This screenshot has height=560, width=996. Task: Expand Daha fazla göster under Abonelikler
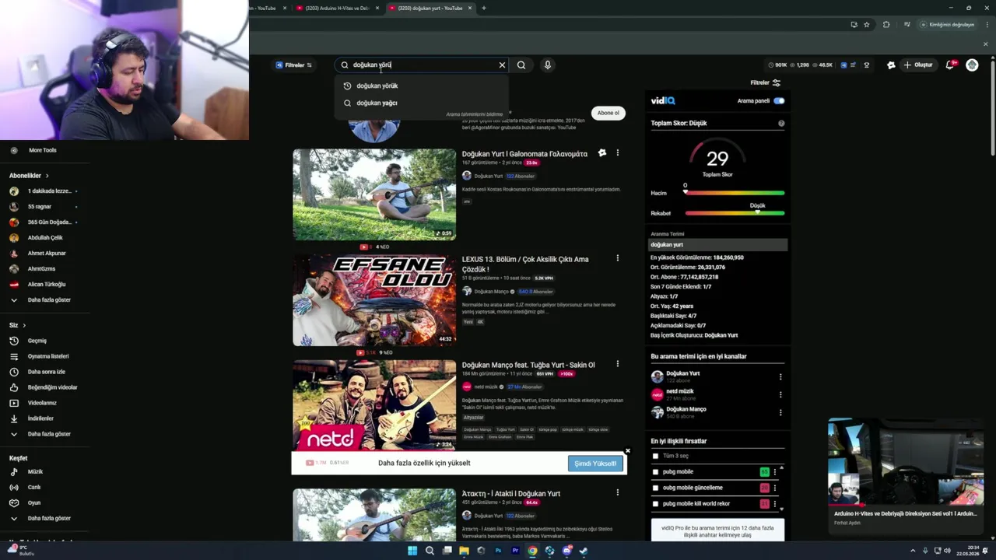41,300
